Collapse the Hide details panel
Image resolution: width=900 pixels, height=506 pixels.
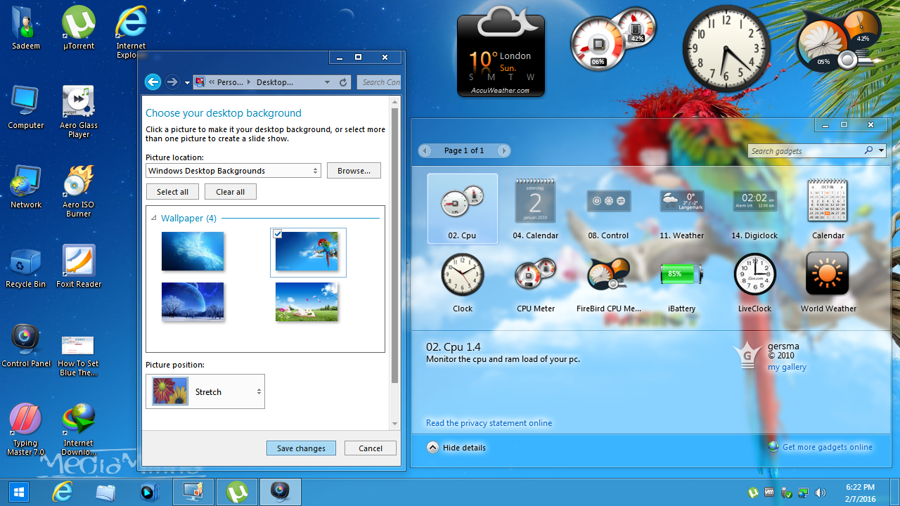[456, 448]
